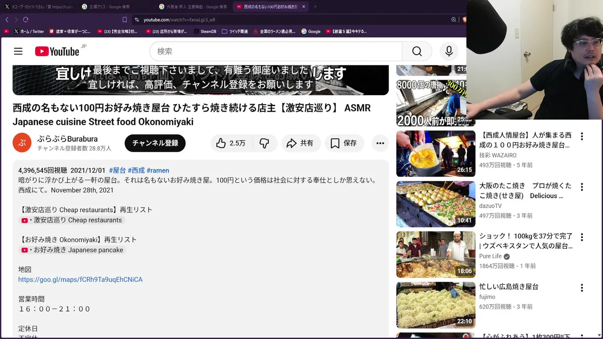Click the video player end screen
Image resolution: width=603 pixels, height=339 pixels.
(201, 80)
